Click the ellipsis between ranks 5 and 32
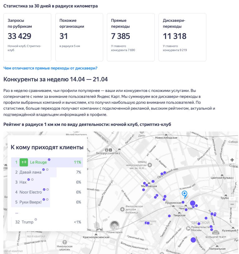 pyautogui.click(x=17, y=213)
